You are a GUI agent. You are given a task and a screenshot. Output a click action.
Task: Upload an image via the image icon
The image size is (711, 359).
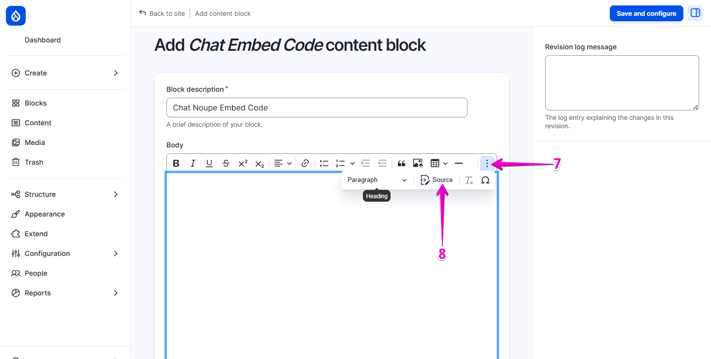[x=418, y=163]
